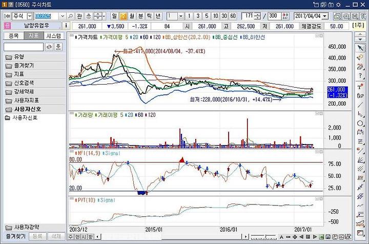
Task: Click the 관 button in top toolbar
Action: tap(79, 16)
